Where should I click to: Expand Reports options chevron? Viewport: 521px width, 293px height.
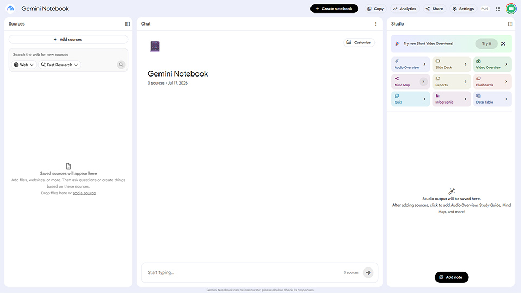[465, 82]
